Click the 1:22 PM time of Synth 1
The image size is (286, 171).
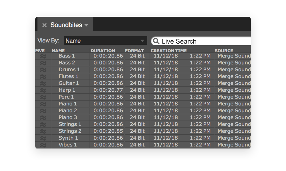click(200, 138)
